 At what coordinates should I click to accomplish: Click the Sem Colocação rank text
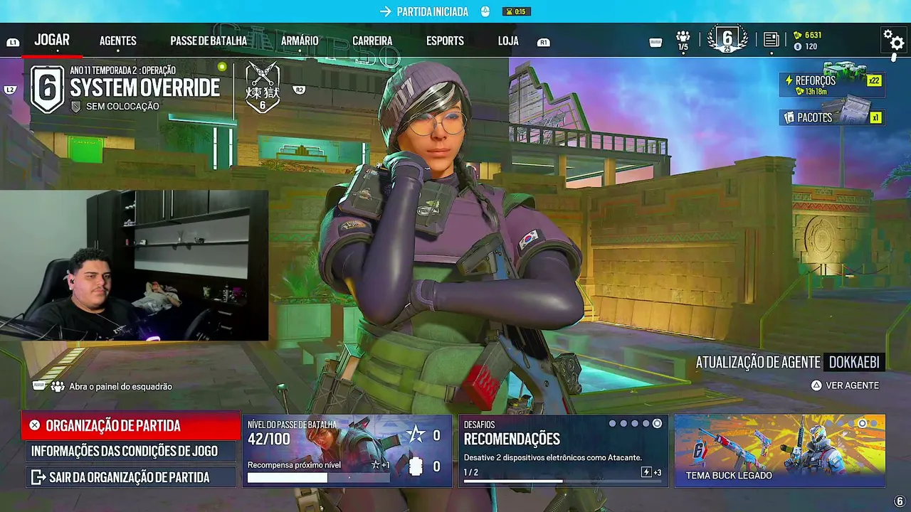pyautogui.click(x=122, y=107)
